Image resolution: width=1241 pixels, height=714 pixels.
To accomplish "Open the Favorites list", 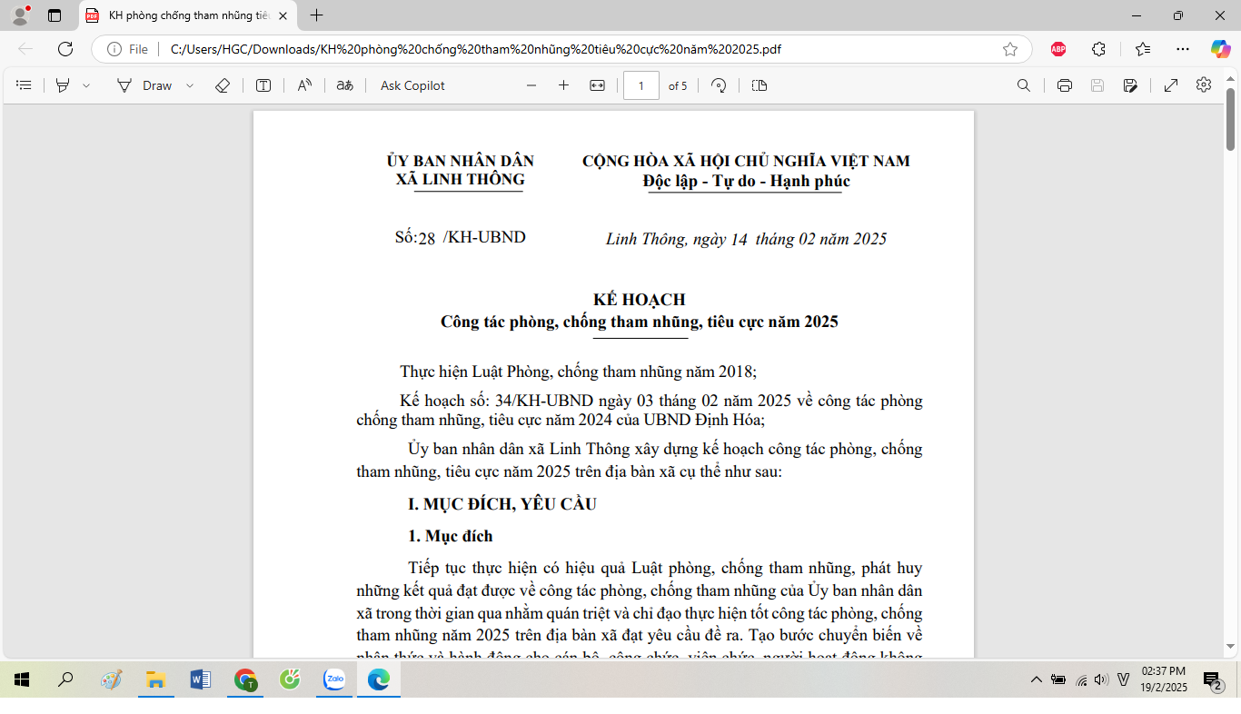I will (x=1142, y=49).
